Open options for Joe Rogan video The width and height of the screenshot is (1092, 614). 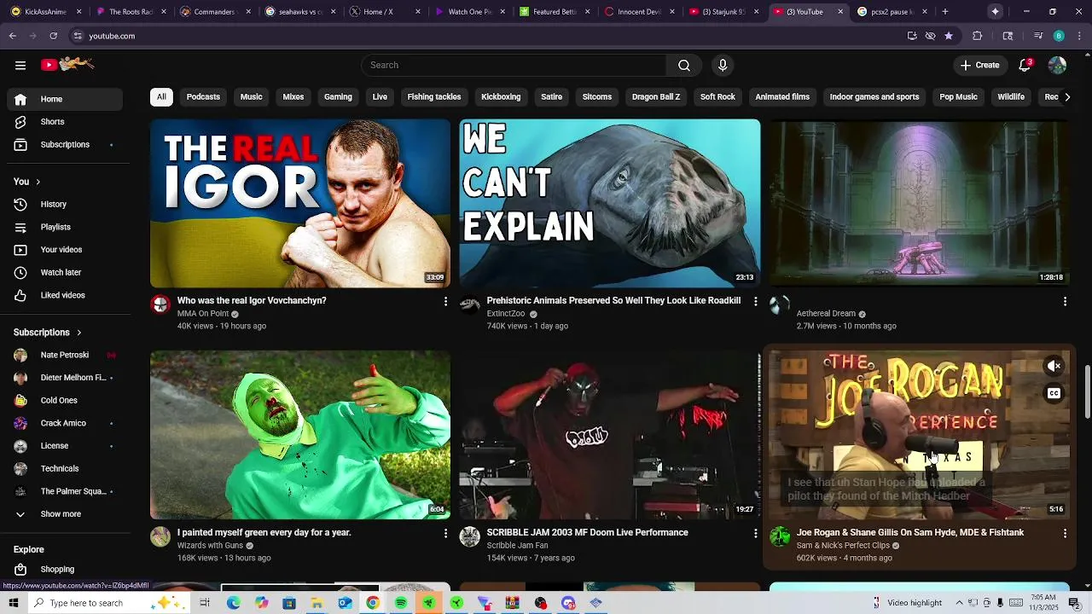(1065, 533)
